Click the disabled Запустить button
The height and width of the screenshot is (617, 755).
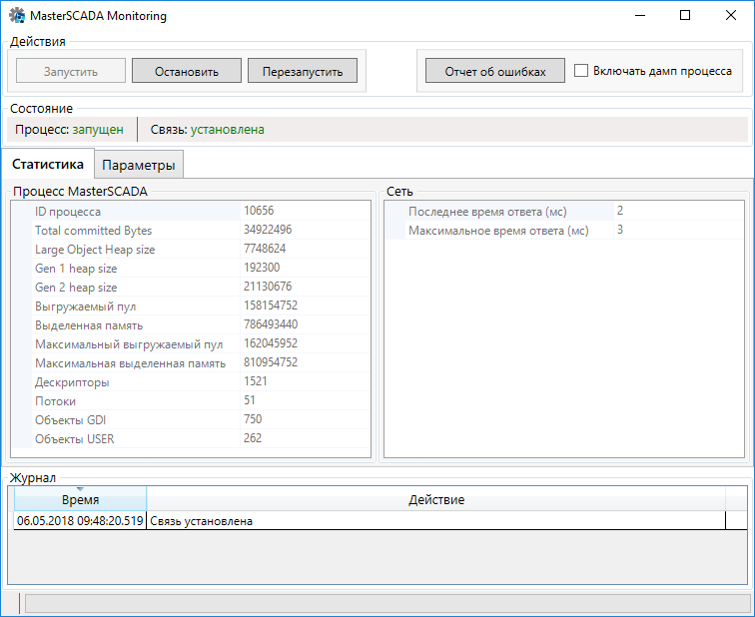(71, 71)
